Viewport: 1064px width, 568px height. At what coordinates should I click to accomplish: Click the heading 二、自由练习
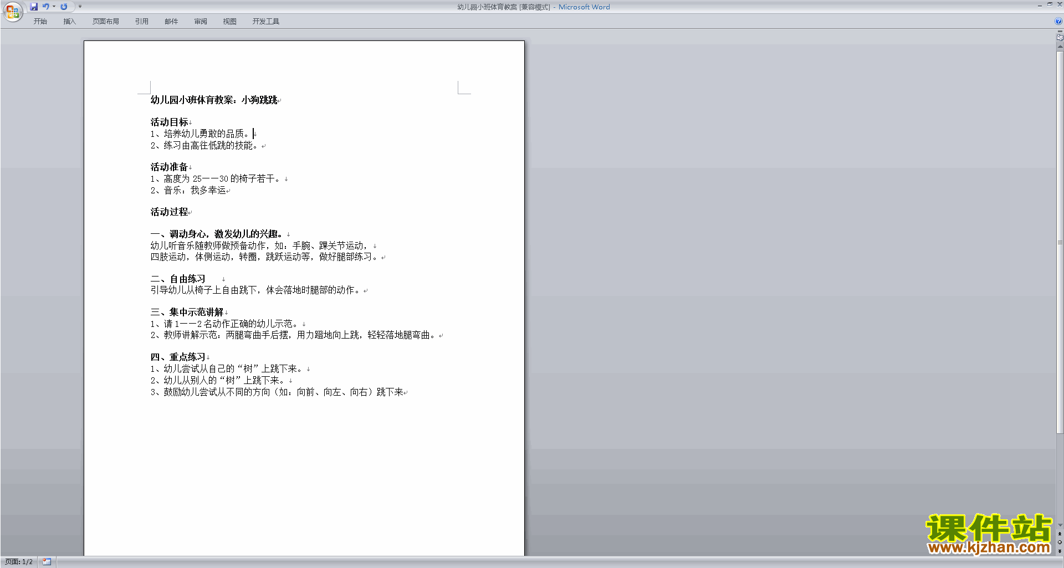pyautogui.click(x=178, y=279)
